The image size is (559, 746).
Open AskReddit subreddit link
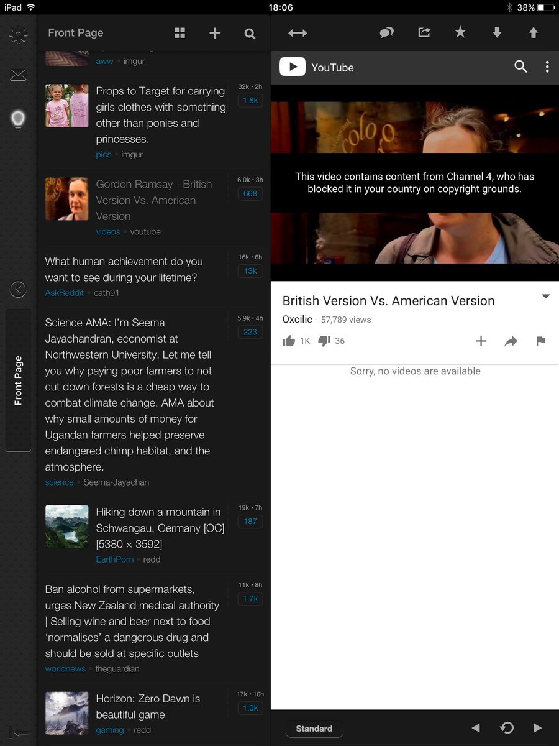point(65,292)
